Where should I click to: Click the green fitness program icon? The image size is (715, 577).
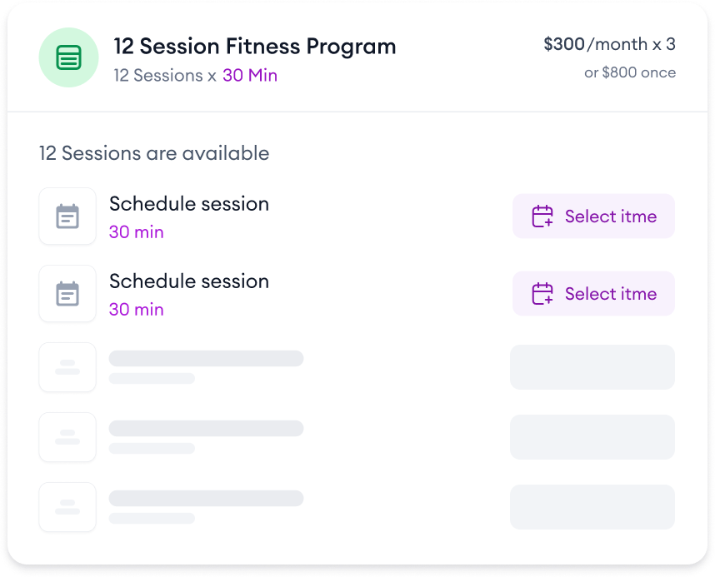pos(68,57)
